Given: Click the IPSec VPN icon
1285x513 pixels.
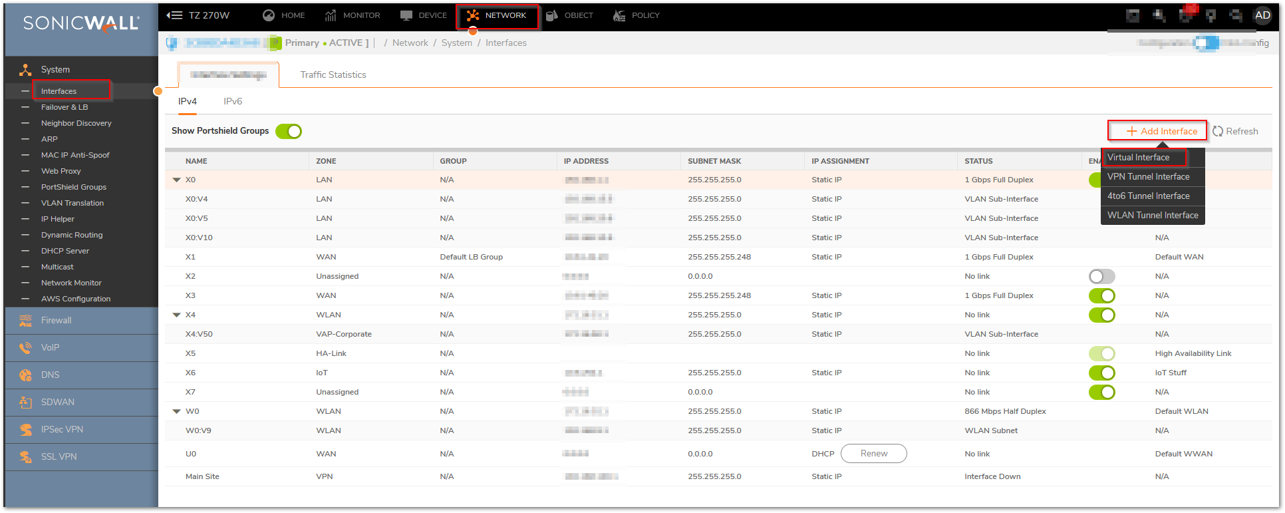Looking at the screenshot, I should coord(25,430).
